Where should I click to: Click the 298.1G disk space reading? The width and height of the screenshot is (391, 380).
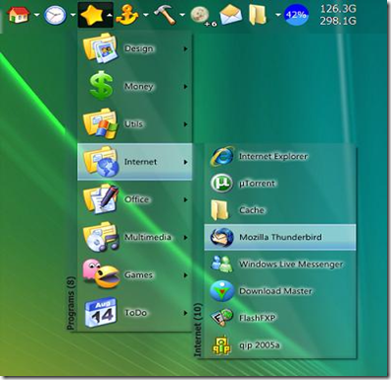339,21
